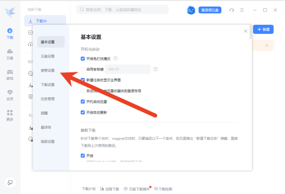Click the settings dialog scrollbar
This screenshot has height=194, width=285.
251,32
